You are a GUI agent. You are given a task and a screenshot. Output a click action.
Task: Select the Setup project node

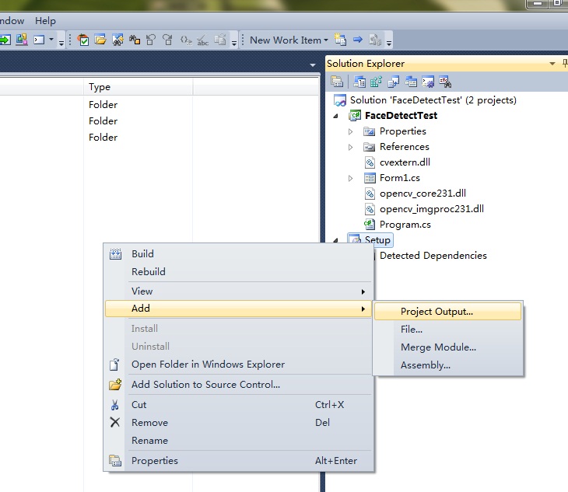[x=377, y=240]
